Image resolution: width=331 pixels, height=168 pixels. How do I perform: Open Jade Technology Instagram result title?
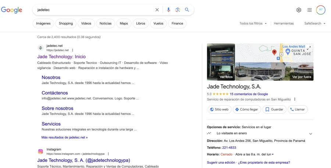click(83, 160)
